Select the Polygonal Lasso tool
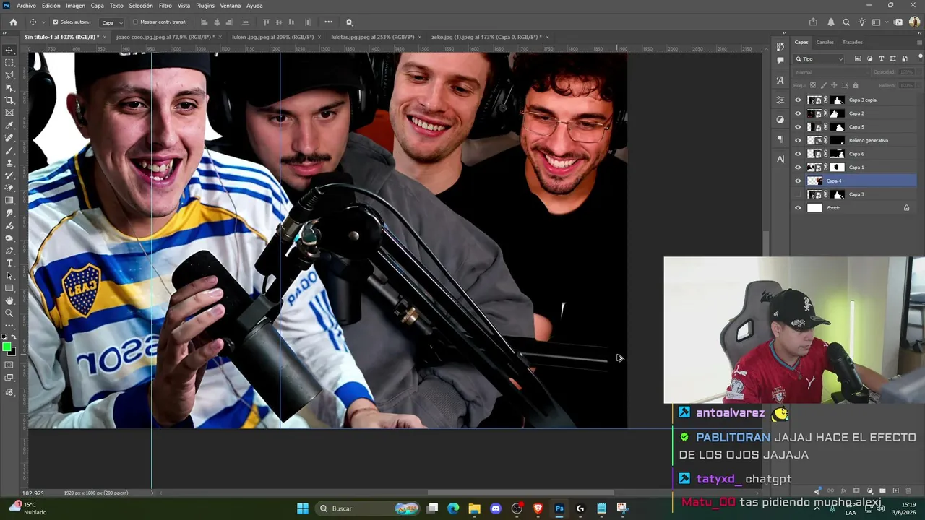This screenshot has height=520, width=925. tap(9, 75)
